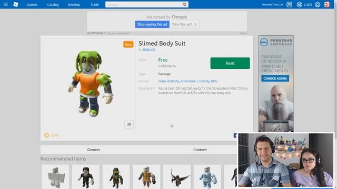The image size is (337, 189).
Task: Click the search magnifier icon
Action: point(185,5)
